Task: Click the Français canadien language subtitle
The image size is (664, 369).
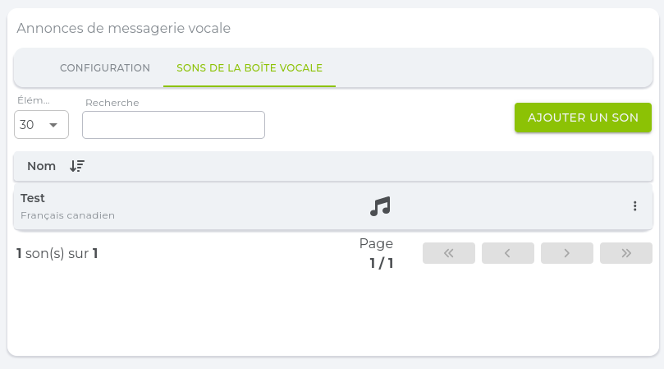Action: [x=67, y=215]
